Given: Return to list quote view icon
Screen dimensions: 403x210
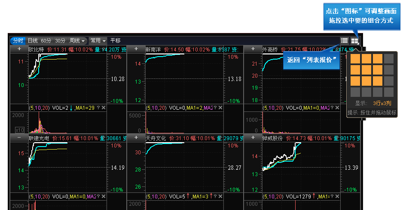Looking at the screenshot, I should pyautogui.click(x=344, y=41).
